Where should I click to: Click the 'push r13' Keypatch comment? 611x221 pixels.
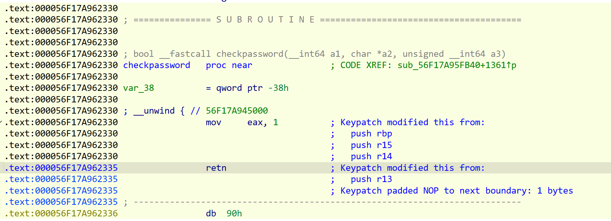[x=371, y=179]
